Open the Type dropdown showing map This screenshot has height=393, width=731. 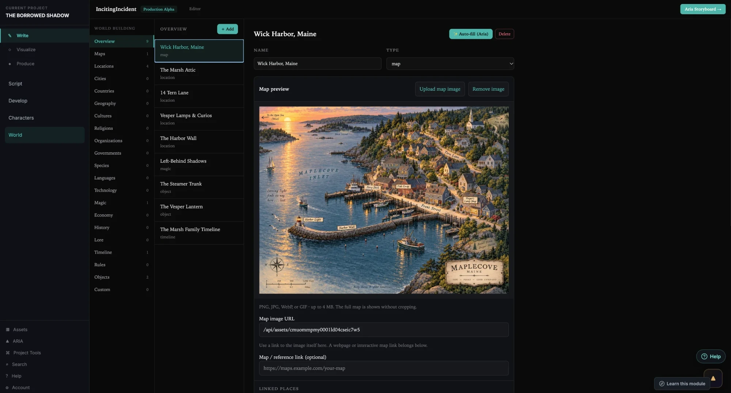pos(450,64)
